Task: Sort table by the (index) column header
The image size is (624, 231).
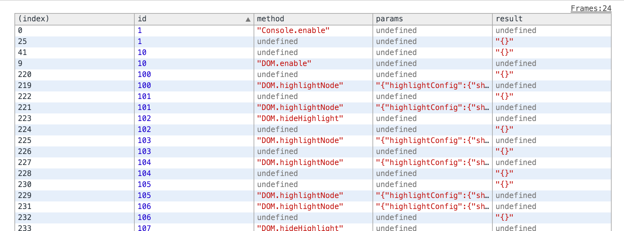Action: [34, 19]
